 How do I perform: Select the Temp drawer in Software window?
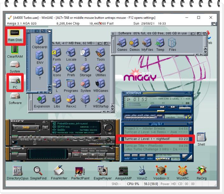click(160, 44)
